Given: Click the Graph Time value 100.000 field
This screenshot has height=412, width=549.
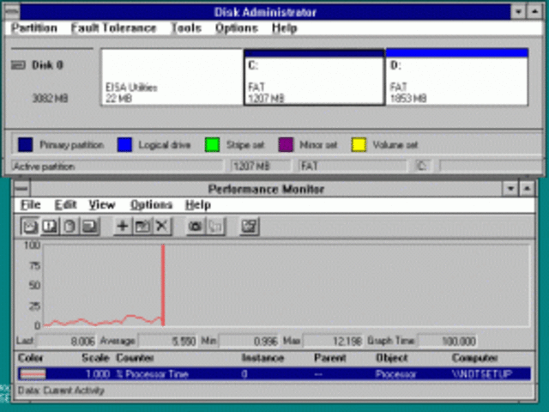Looking at the screenshot, I should click(x=448, y=341).
